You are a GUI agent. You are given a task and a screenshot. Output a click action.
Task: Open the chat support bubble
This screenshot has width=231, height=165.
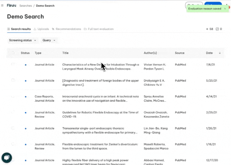click(7, 157)
